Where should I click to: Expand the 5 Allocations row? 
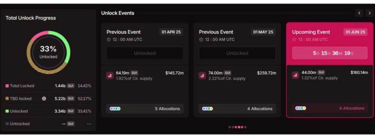[x=145, y=109]
